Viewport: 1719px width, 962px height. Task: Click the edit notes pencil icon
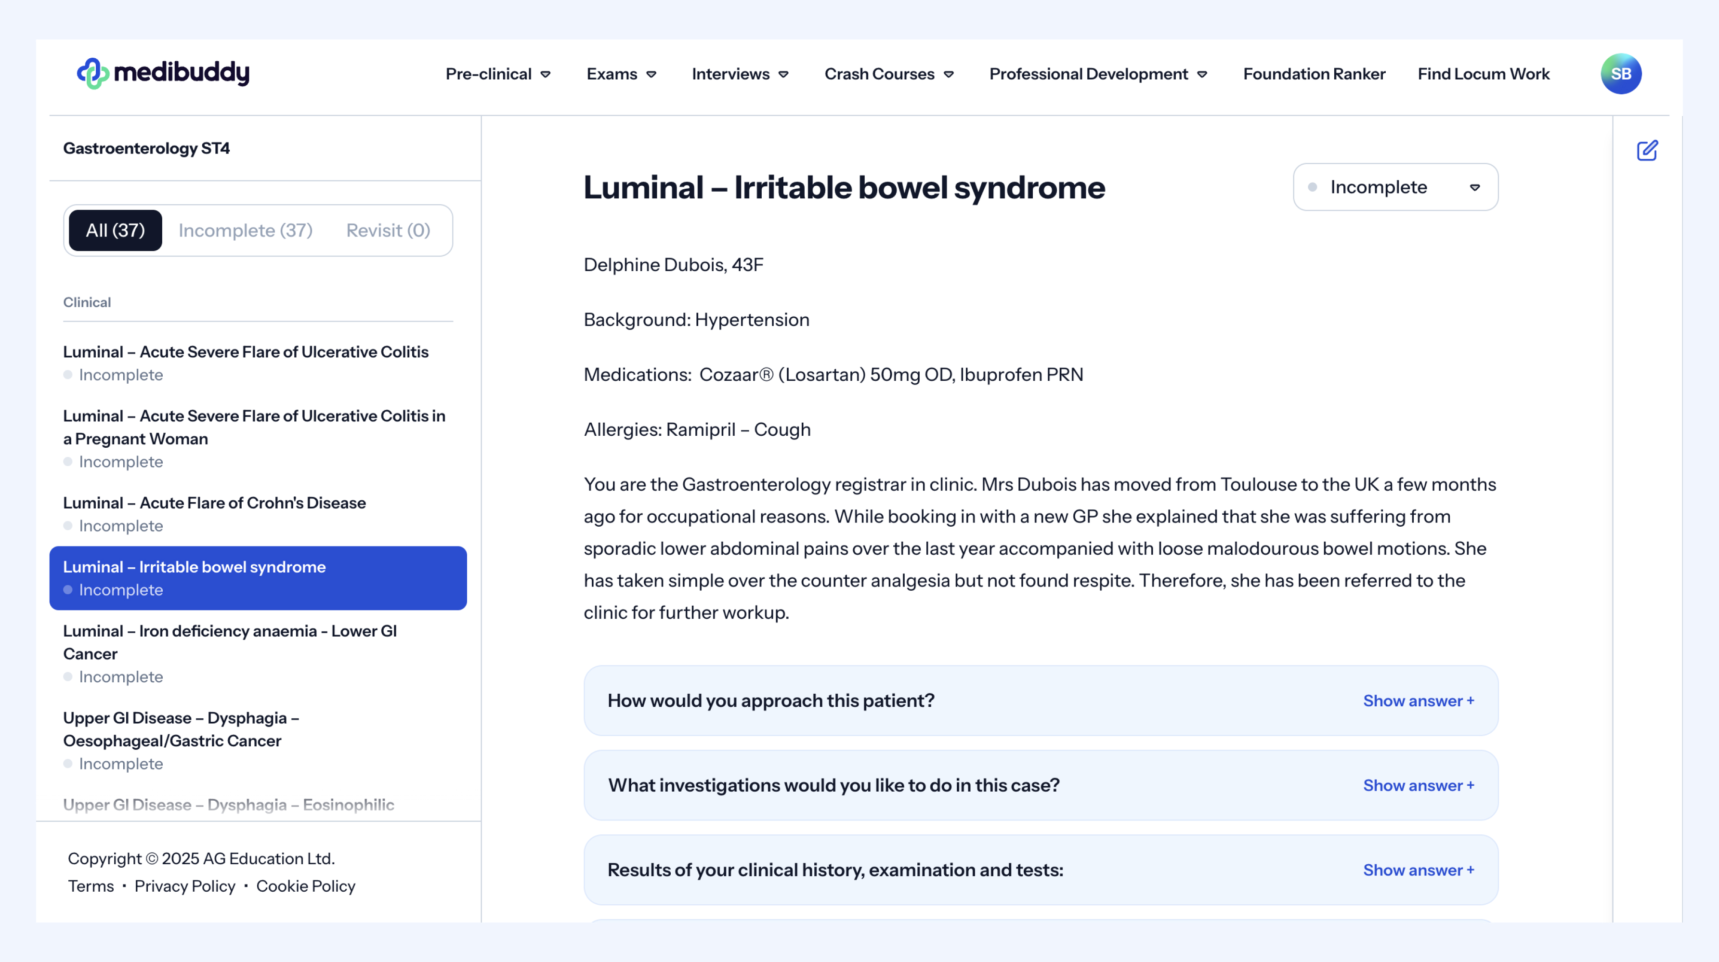point(1646,151)
